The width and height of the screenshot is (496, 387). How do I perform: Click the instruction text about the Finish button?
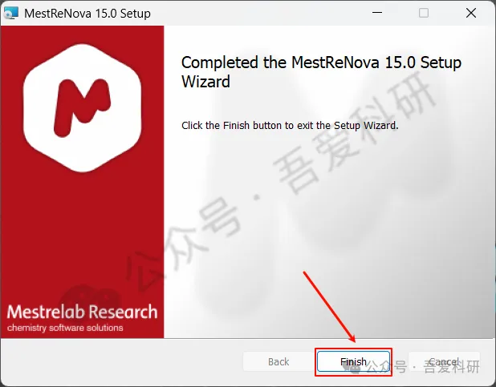click(x=290, y=126)
